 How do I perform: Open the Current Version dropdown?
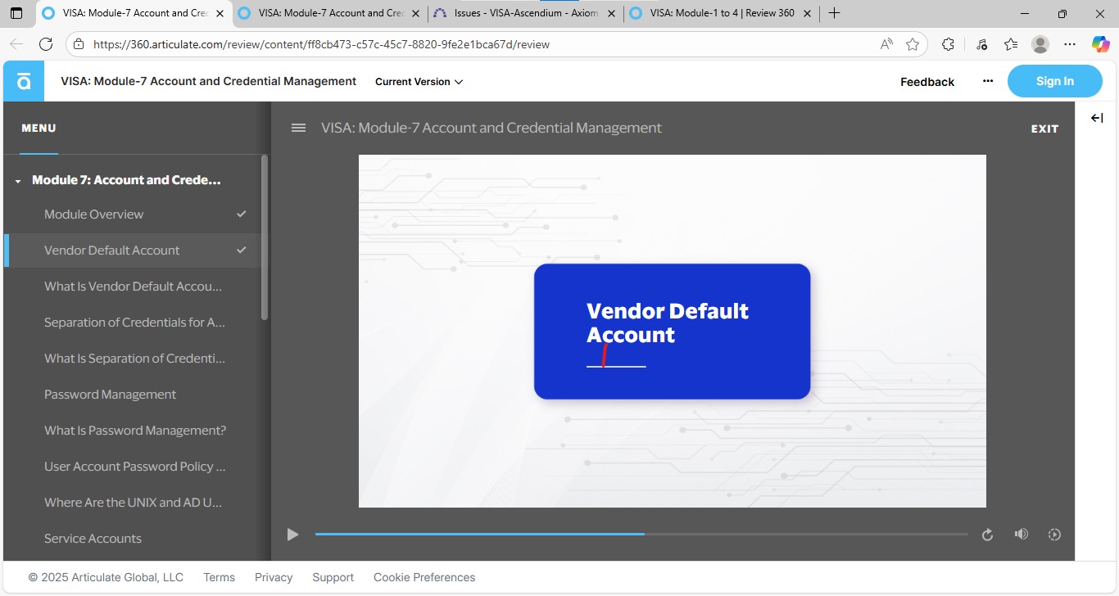coord(419,82)
